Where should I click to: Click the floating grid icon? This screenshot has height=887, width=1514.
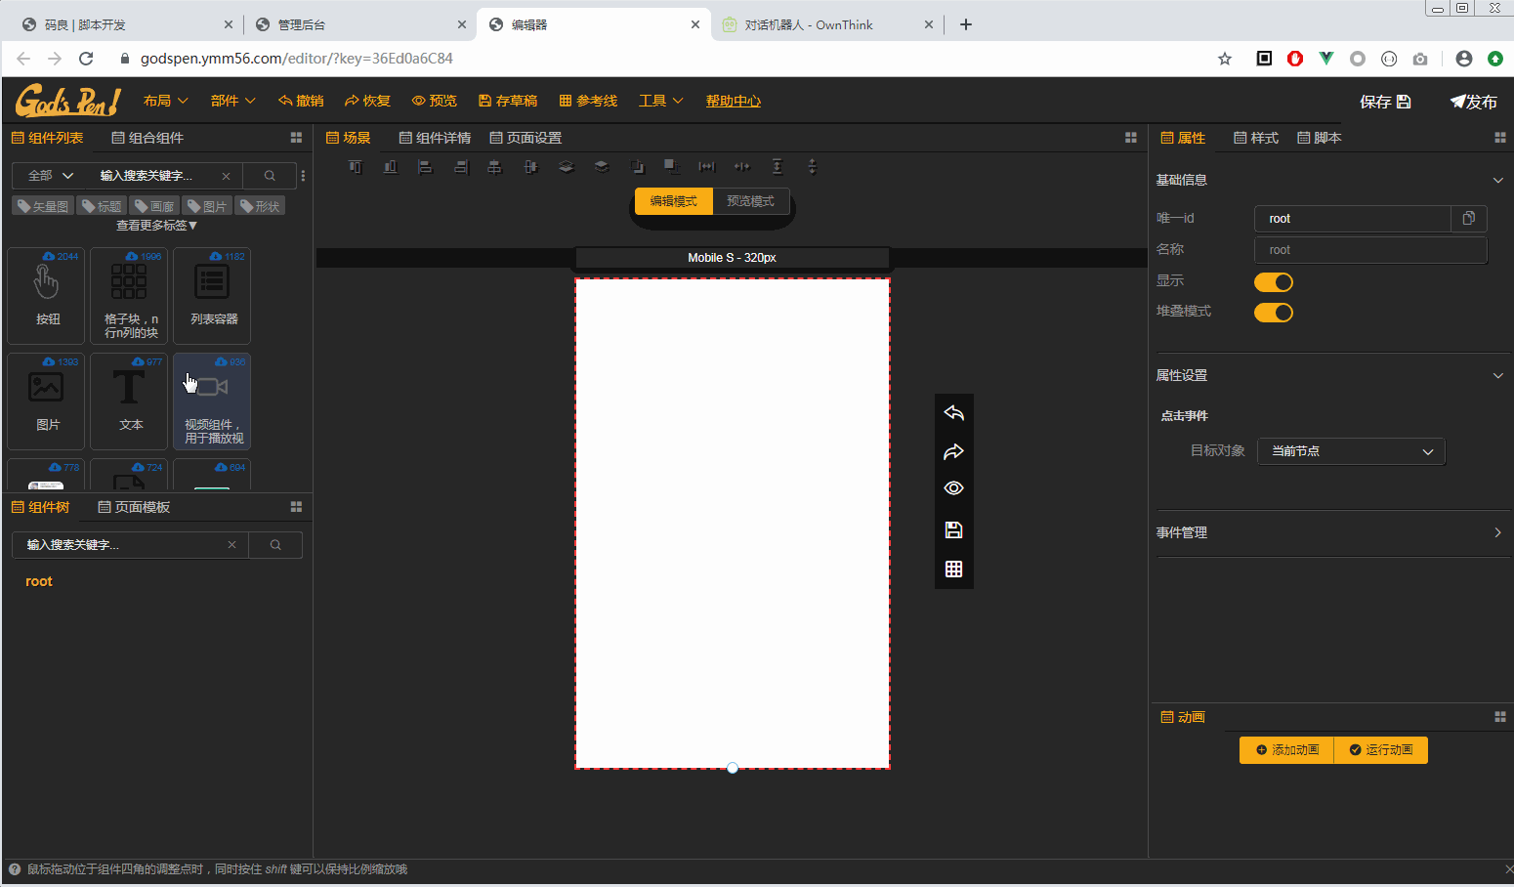tap(954, 570)
